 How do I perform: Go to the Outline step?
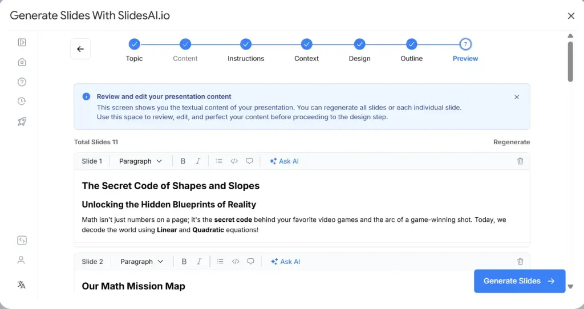(x=412, y=50)
